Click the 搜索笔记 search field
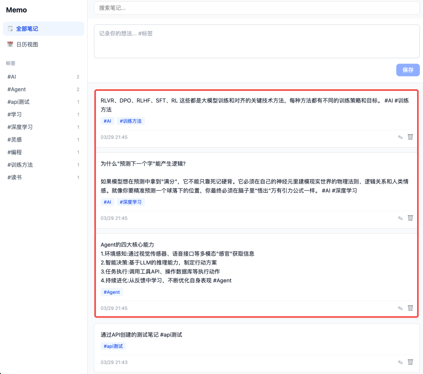 [257, 7]
